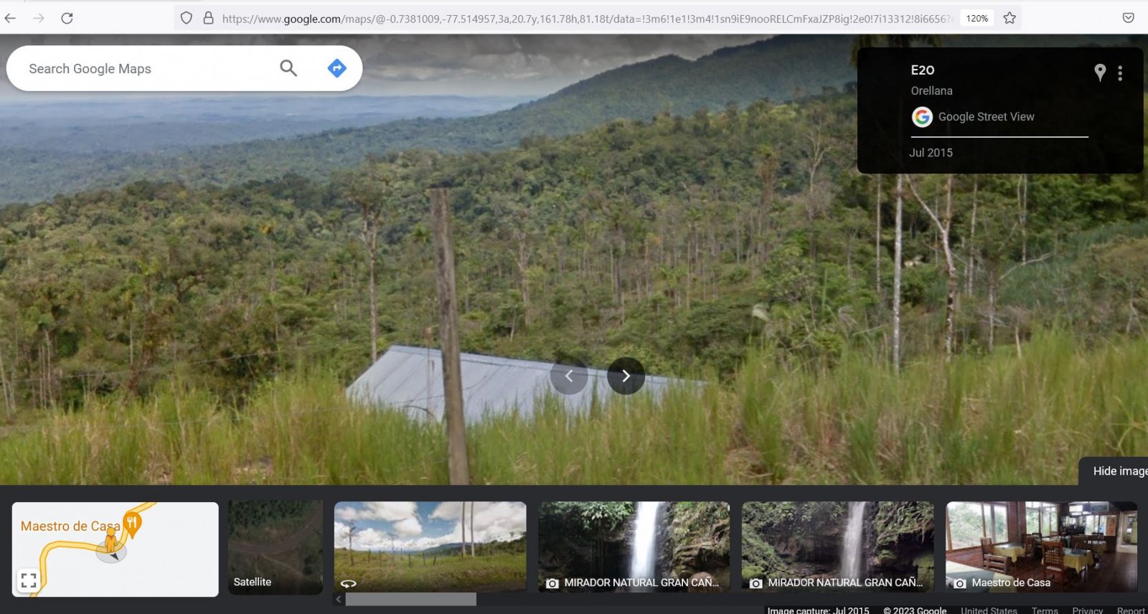
Task: Switch minimap to Satellite view
Action: [x=276, y=547]
